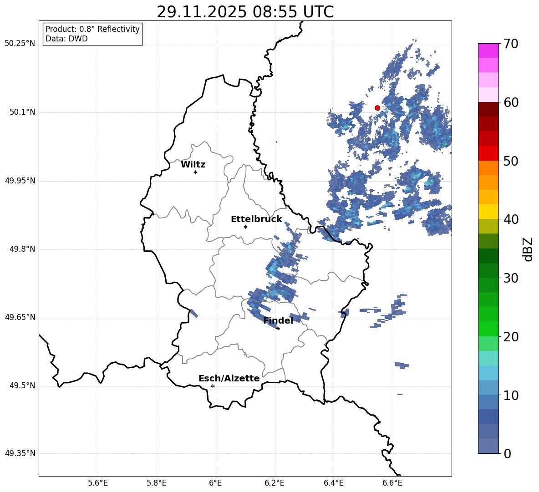Click the 5.8°E longitude label
The height and width of the screenshot is (492, 539).
[x=157, y=483]
